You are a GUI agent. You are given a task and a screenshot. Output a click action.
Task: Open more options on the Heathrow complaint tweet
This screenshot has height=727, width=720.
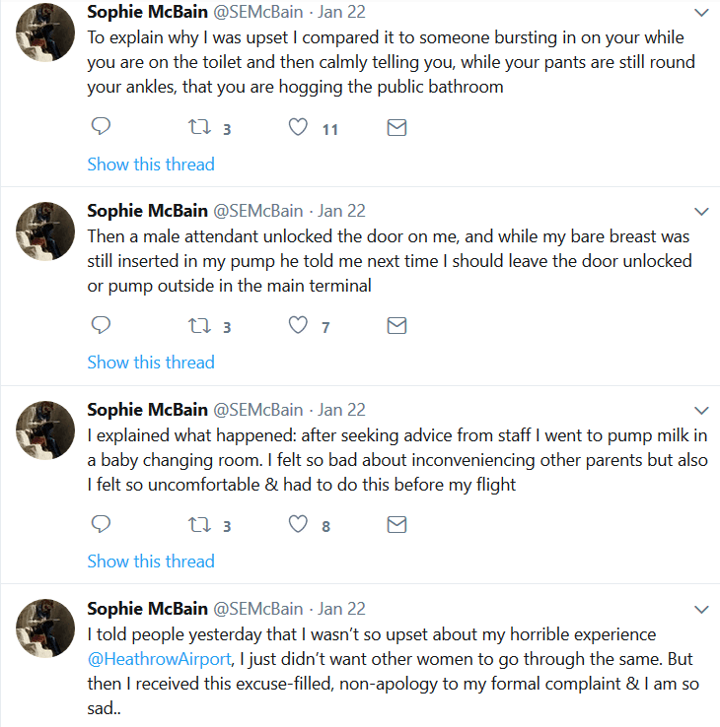tap(701, 609)
